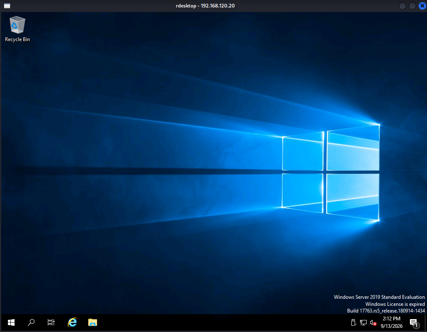Open the rdesktop window menu icon
Image resolution: width=427 pixels, height=332 pixels.
point(7,6)
